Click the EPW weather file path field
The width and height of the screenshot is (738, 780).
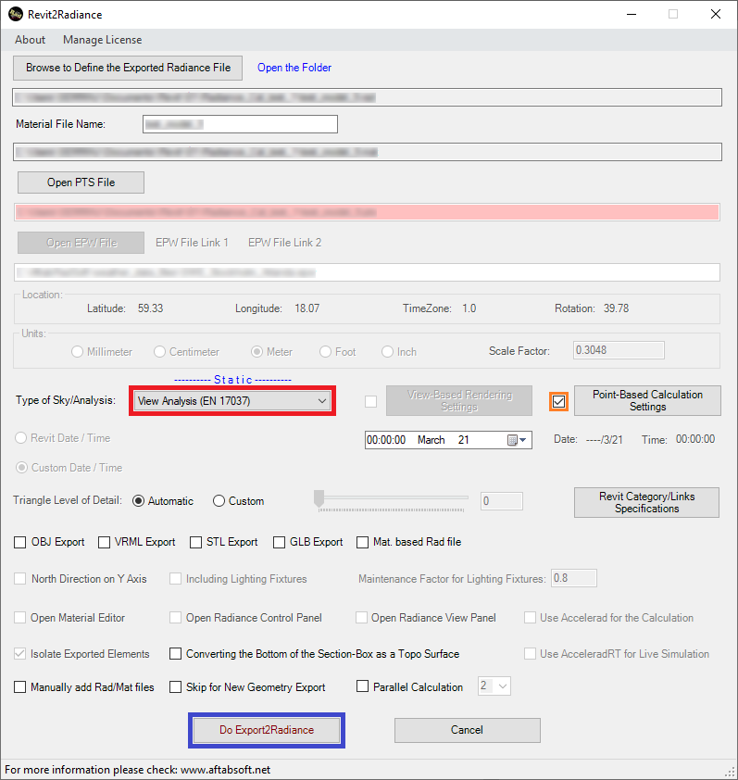point(367,272)
